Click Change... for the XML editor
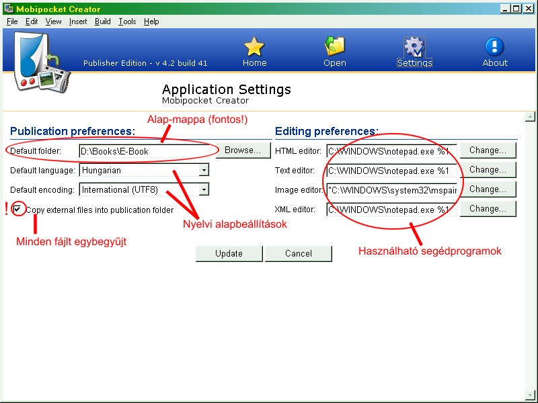The height and width of the screenshot is (403, 538). [x=488, y=209]
